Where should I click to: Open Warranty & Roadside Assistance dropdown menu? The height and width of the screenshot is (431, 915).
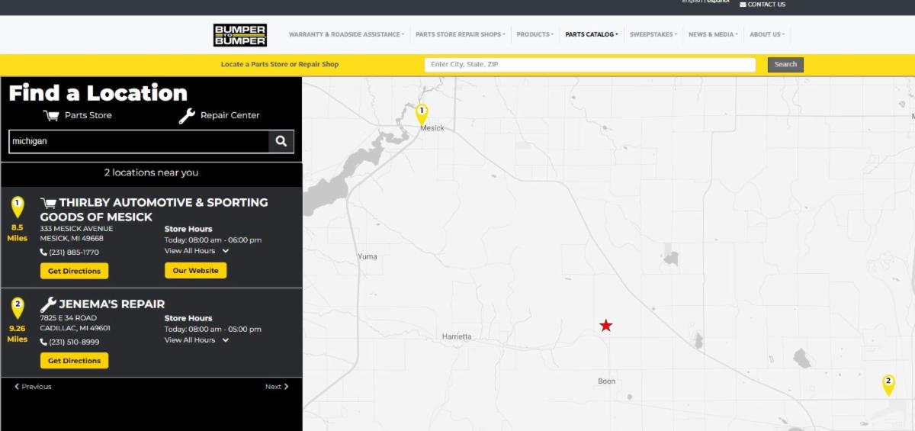tap(346, 34)
